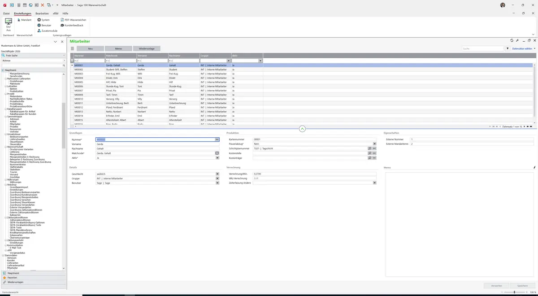Image resolution: width=538 pixels, height=296 pixels.
Task: Click the Memo button
Action: 118,48
